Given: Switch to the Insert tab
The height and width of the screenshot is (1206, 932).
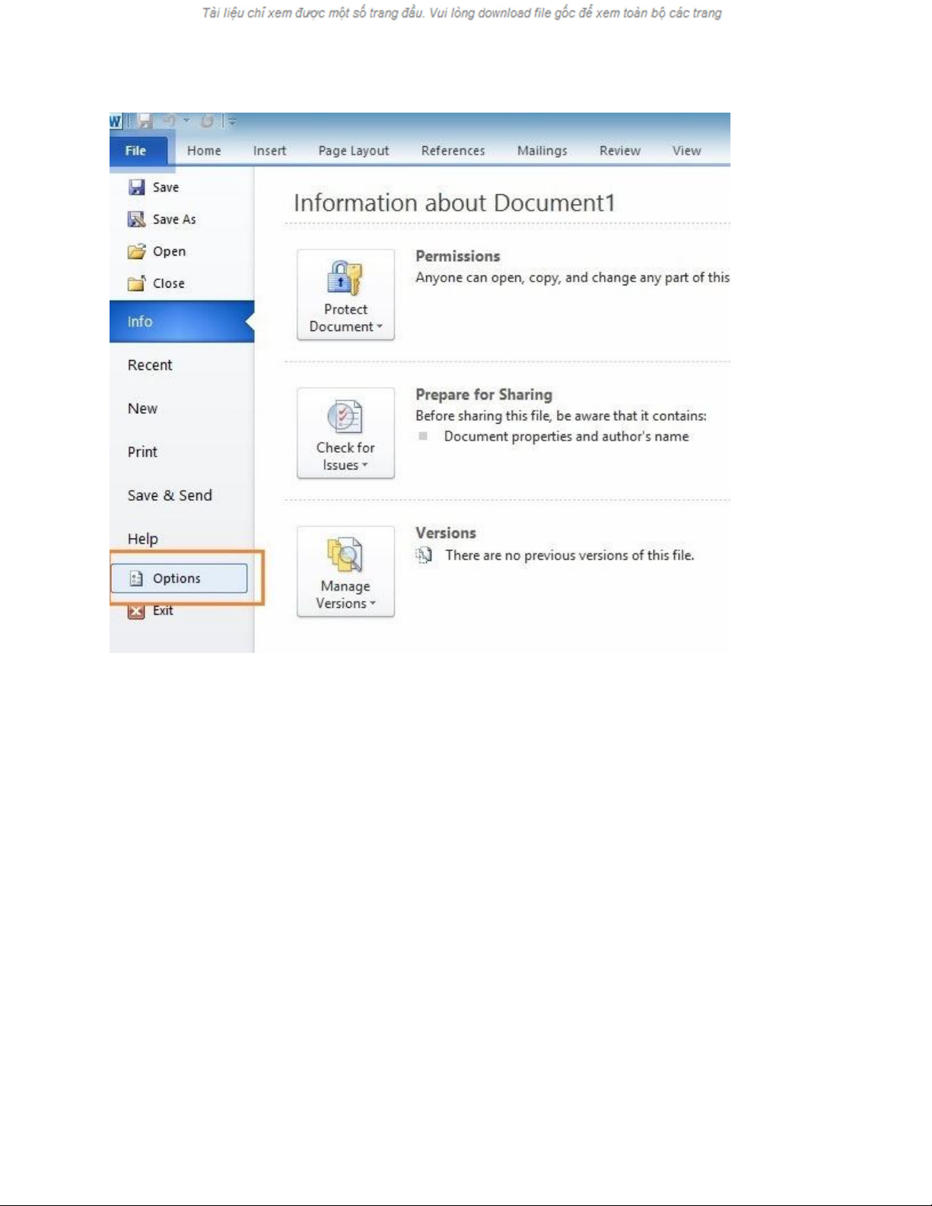Looking at the screenshot, I should (x=269, y=151).
